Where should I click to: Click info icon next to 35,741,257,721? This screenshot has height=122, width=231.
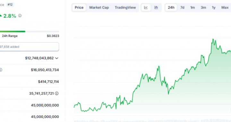pos(57,93)
